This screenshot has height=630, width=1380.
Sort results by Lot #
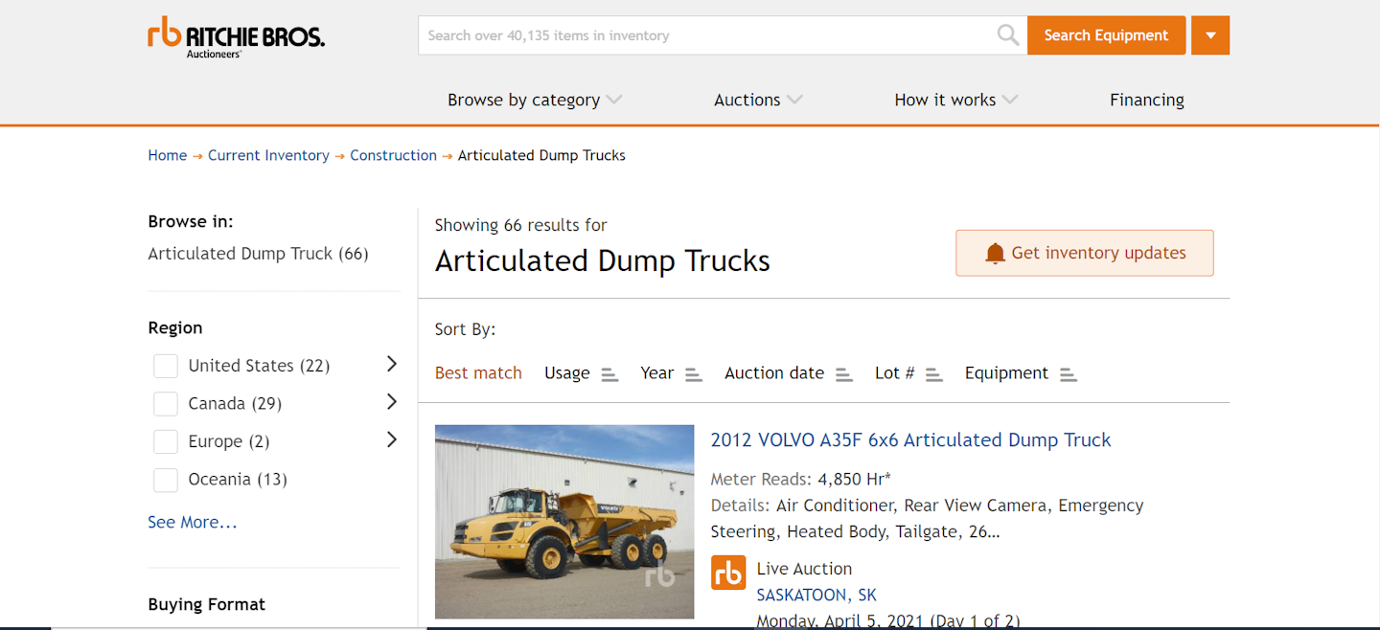tap(895, 373)
